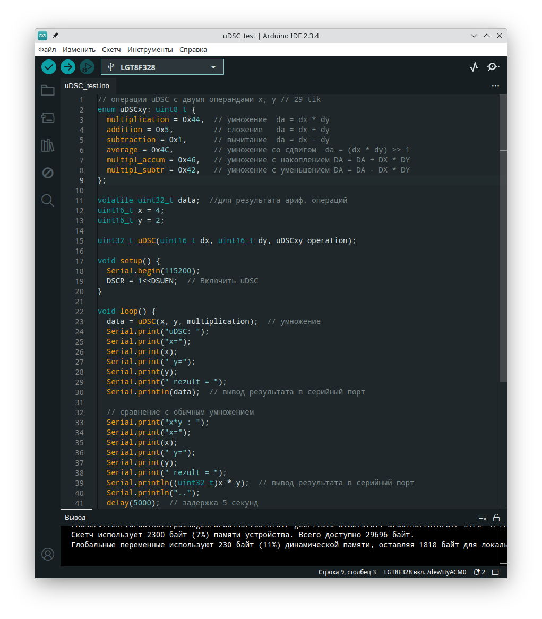Viewport: 542px width, 619px height.
Task: Click 'void loop() {' on line 22
Action: pyautogui.click(x=126, y=312)
